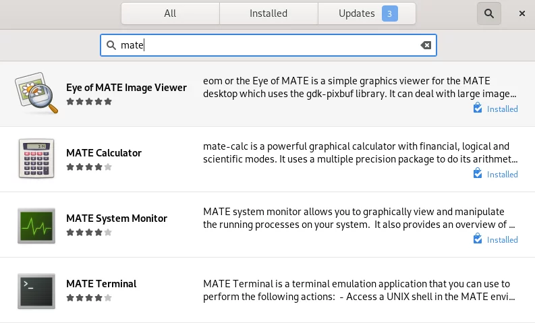Click the MATE Calculator app icon

tap(36, 158)
